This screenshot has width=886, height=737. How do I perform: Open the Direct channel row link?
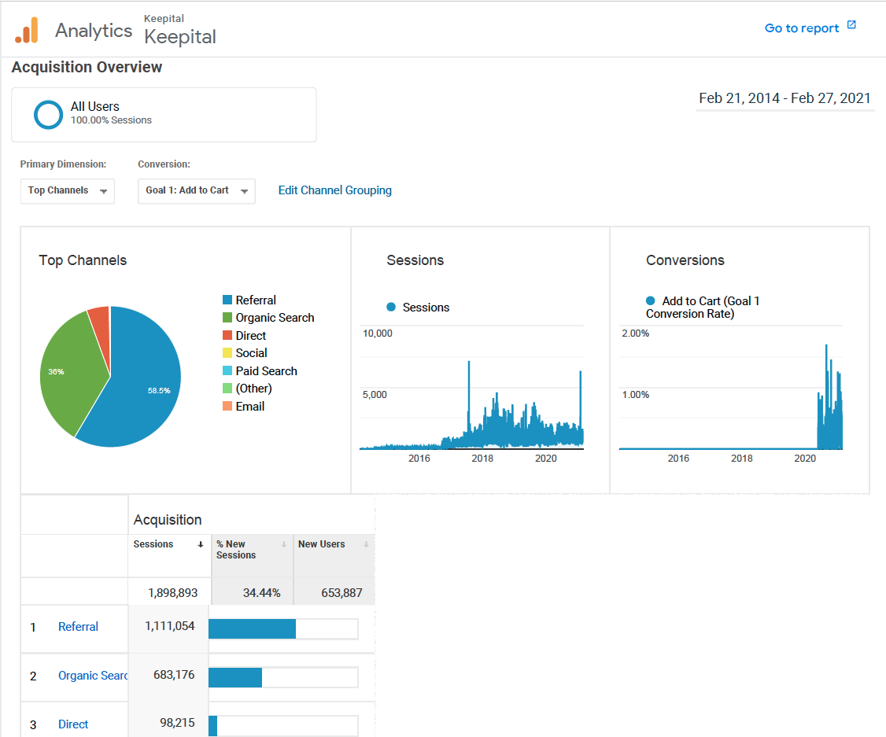[x=73, y=724]
